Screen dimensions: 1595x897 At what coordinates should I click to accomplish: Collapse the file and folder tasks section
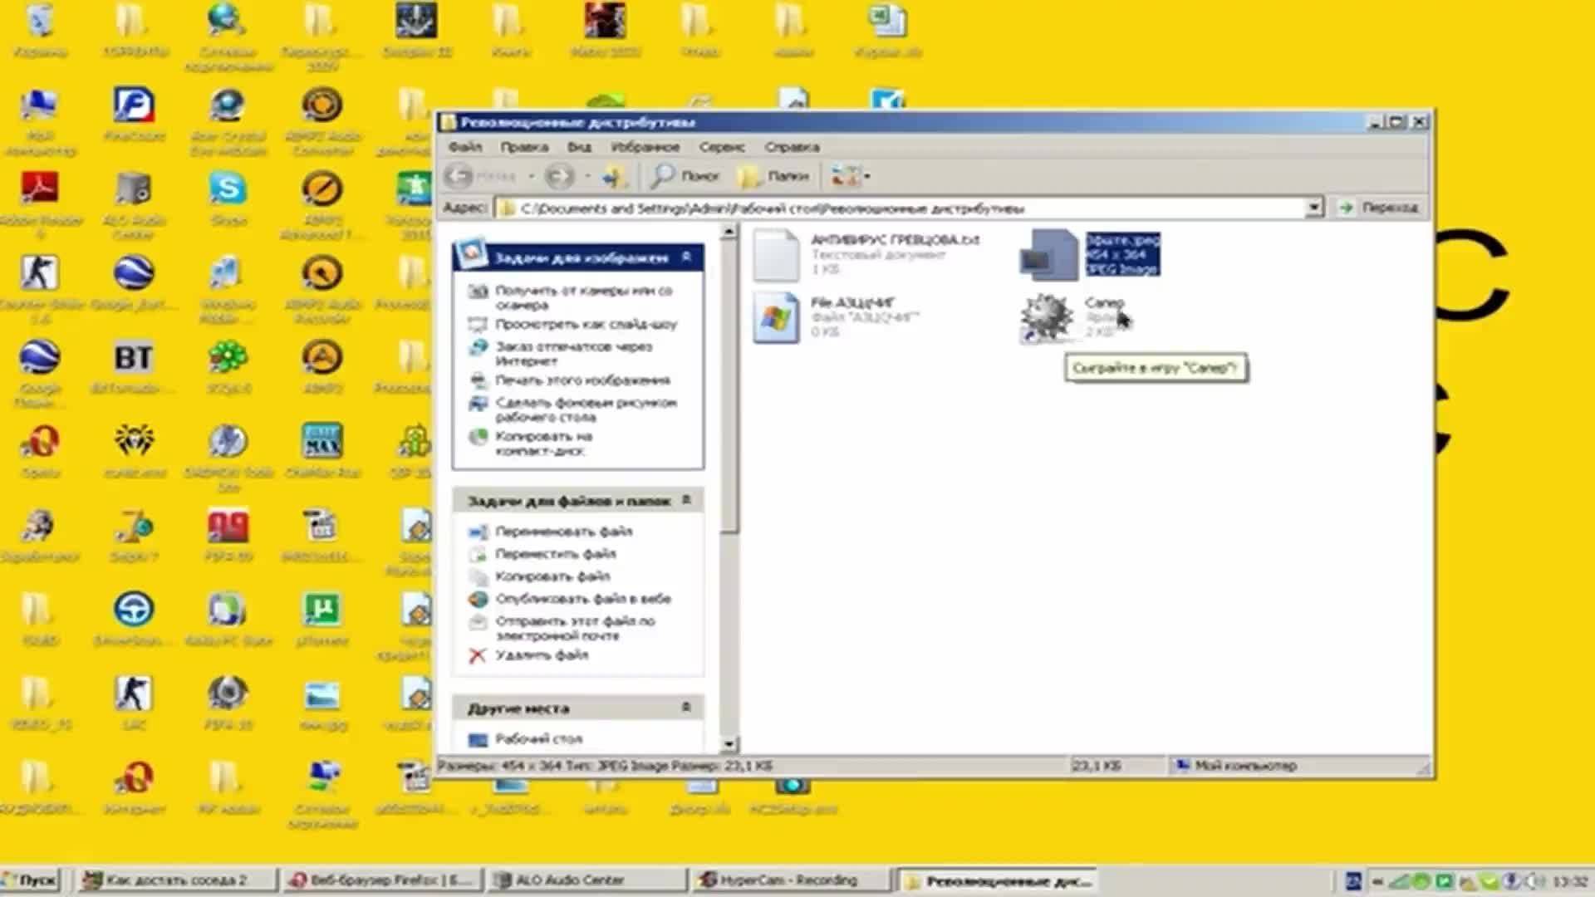click(686, 500)
